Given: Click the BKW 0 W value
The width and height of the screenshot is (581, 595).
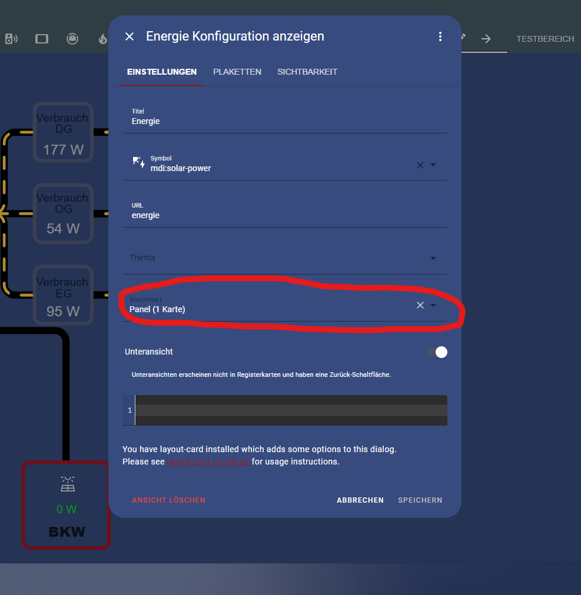Looking at the screenshot, I should point(67,509).
